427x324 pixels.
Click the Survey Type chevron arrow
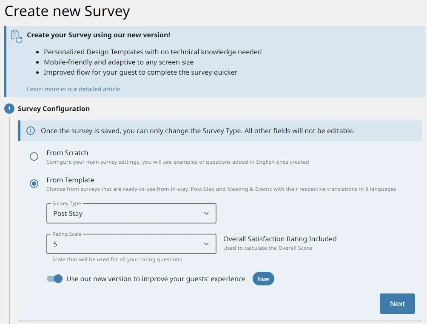(206, 213)
